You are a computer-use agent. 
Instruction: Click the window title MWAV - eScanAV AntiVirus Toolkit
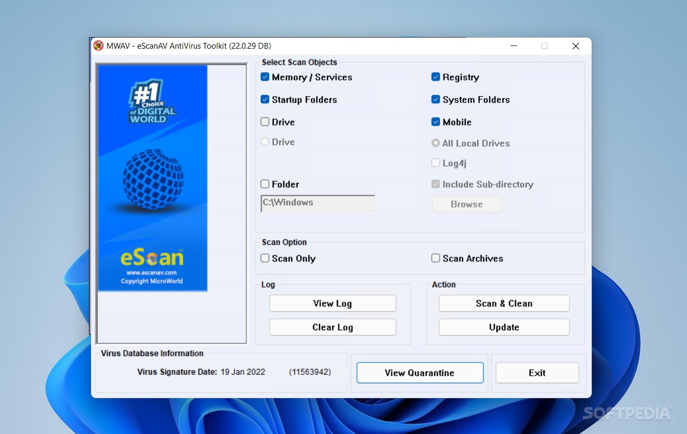pyautogui.click(x=189, y=46)
